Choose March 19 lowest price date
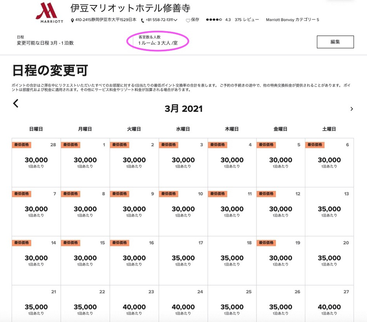Image resolution: width=367 pixels, height=322 pixels. [x=280, y=260]
